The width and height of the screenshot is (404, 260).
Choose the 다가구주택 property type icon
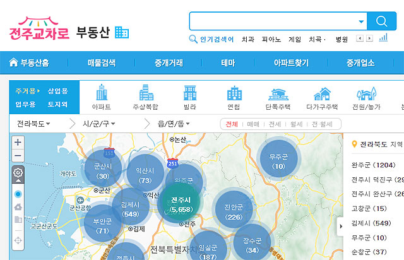(x=322, y=97)
